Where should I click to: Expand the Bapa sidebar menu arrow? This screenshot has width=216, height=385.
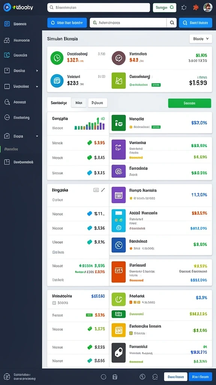point(37,136)
